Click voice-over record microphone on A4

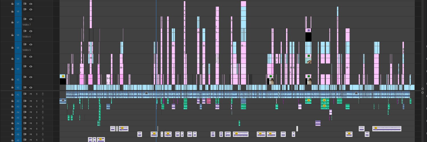43,112
